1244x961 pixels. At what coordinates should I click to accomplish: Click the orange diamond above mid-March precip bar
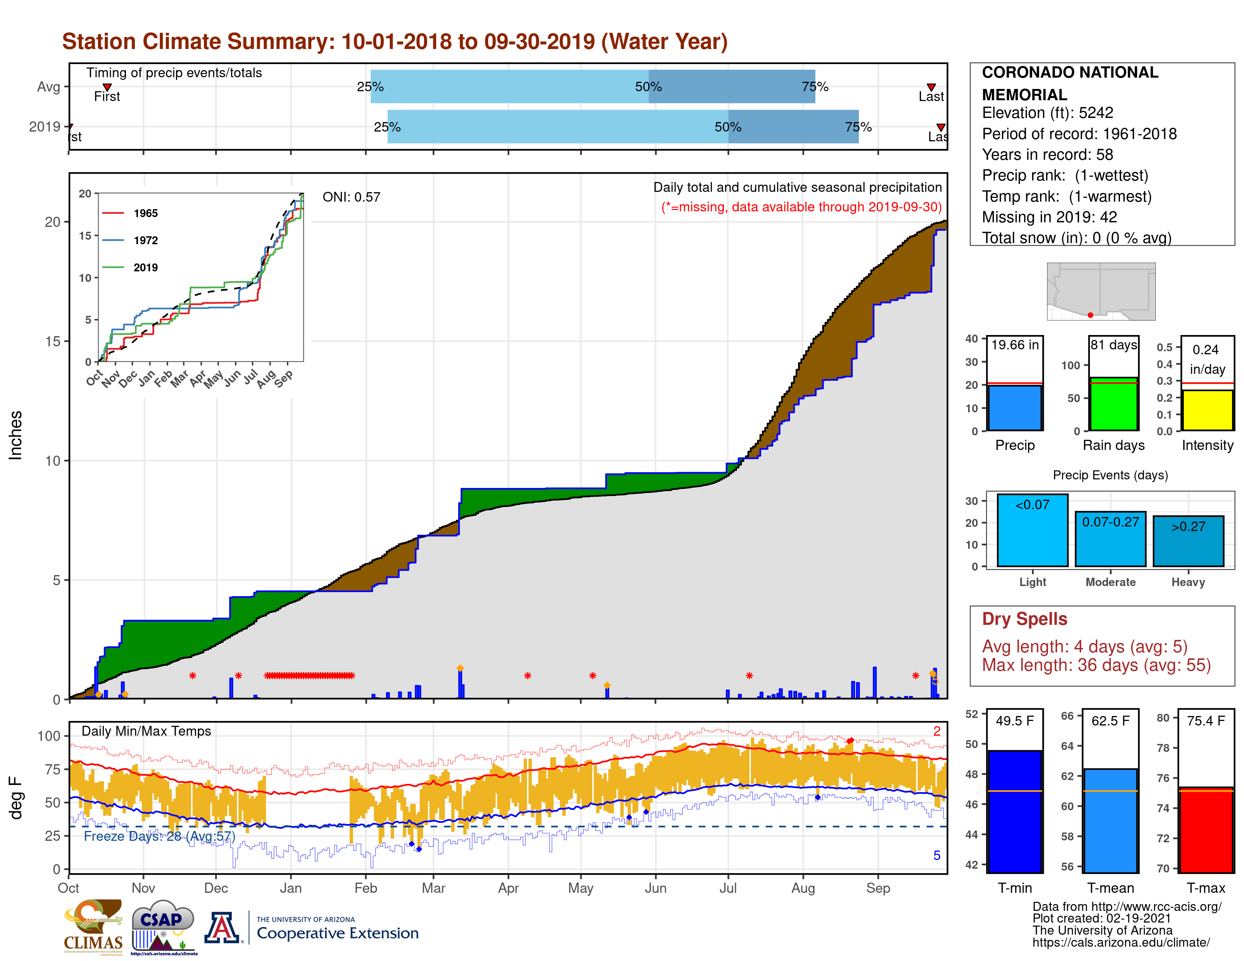point(460,669)
